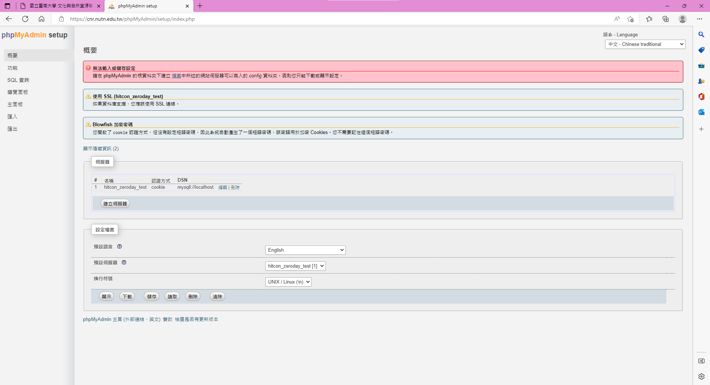
Task: Click warning icon in Blowfish notice
Action: pyautogui.click(x=88, y=124)
